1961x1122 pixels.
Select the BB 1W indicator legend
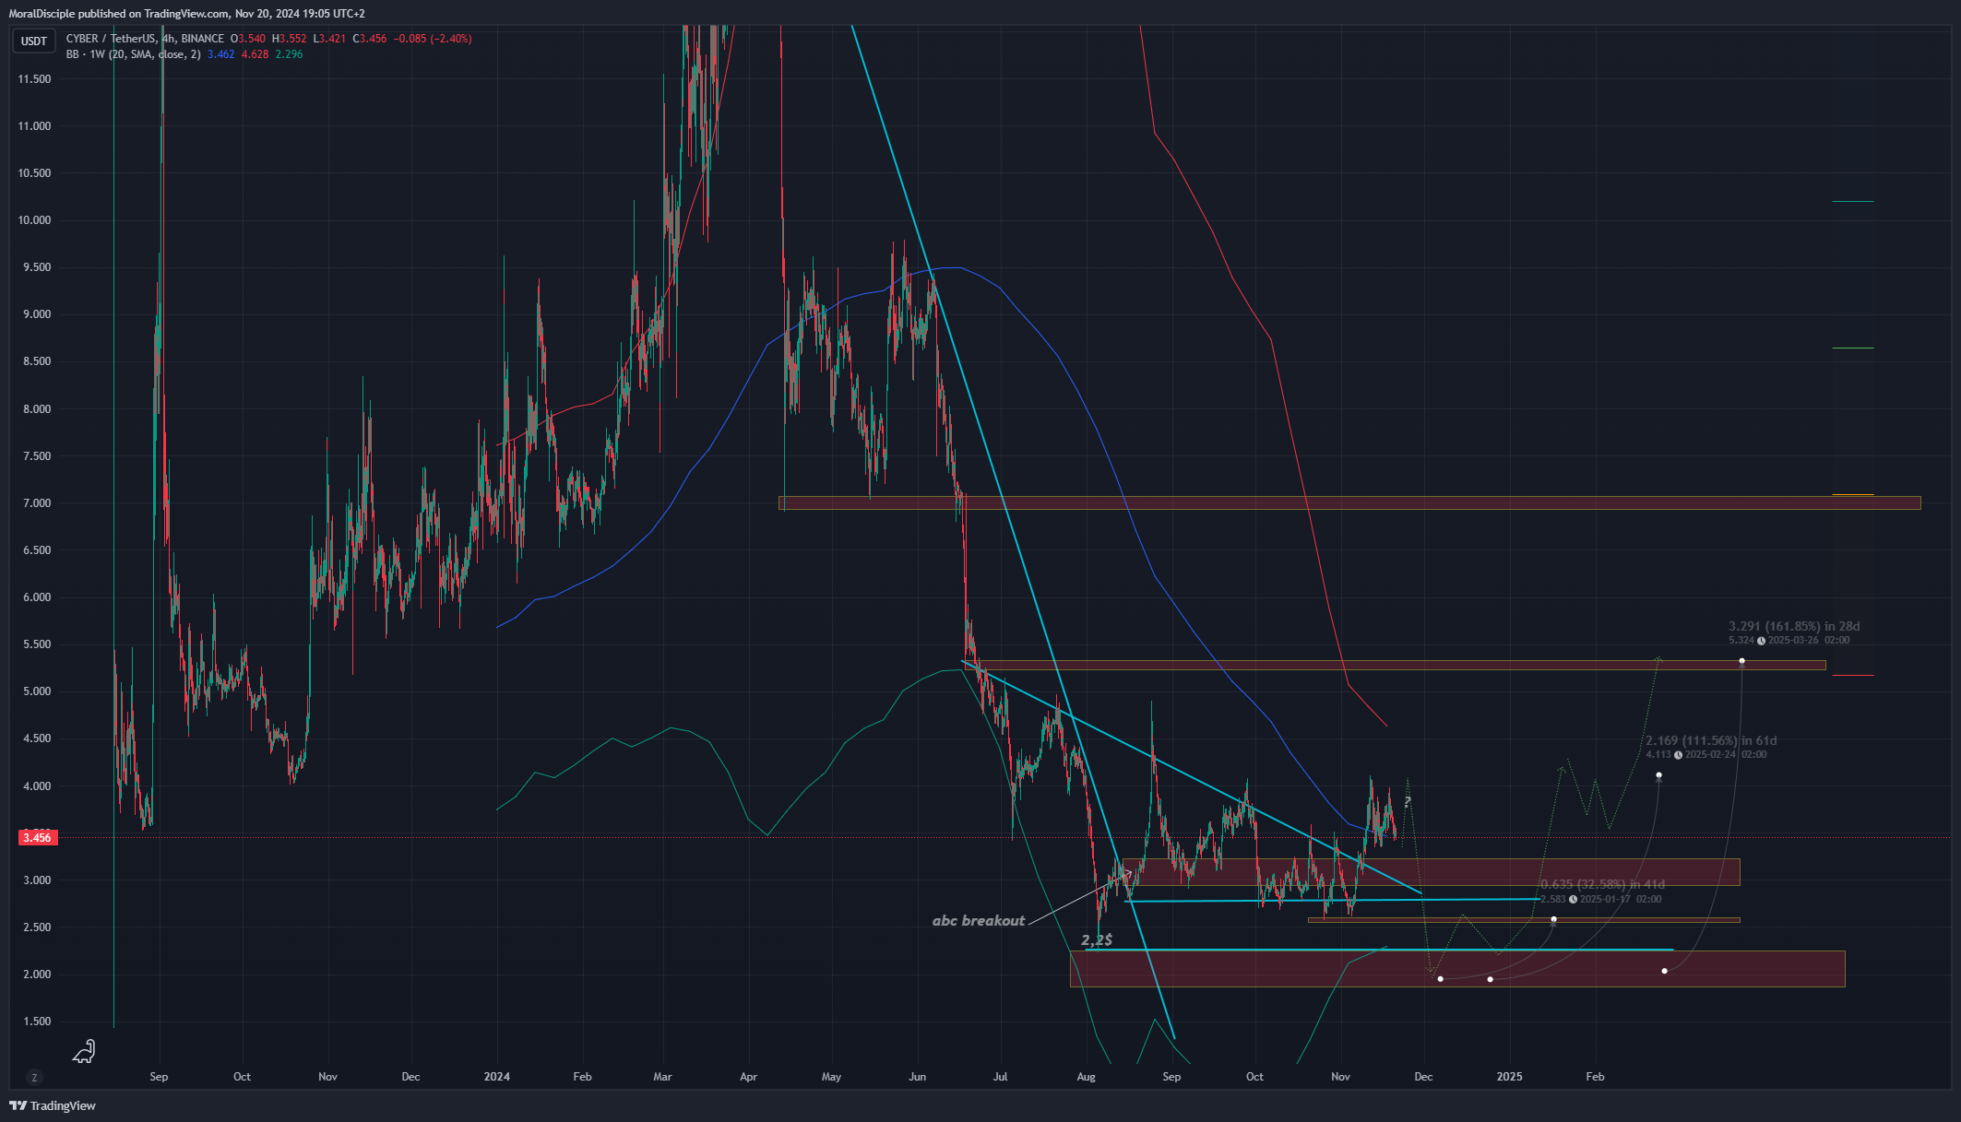[133, 54]
